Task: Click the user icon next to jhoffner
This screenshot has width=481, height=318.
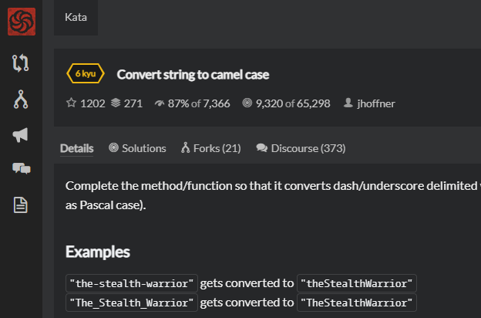Action: pyautogui.click(x=348, y=103)
